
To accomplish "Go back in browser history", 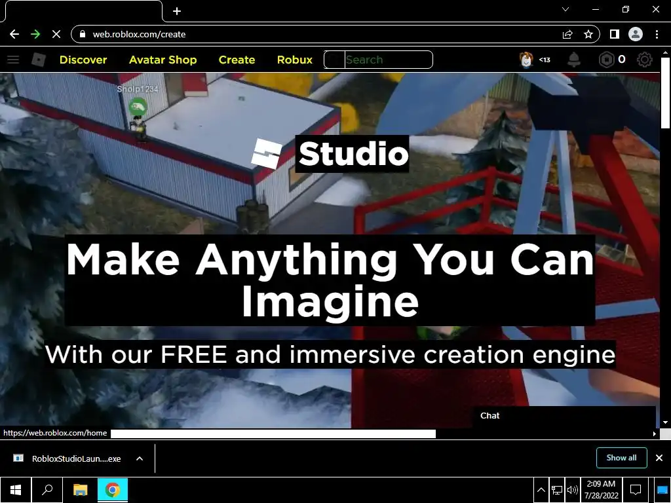I will click(x=14, y=34).
